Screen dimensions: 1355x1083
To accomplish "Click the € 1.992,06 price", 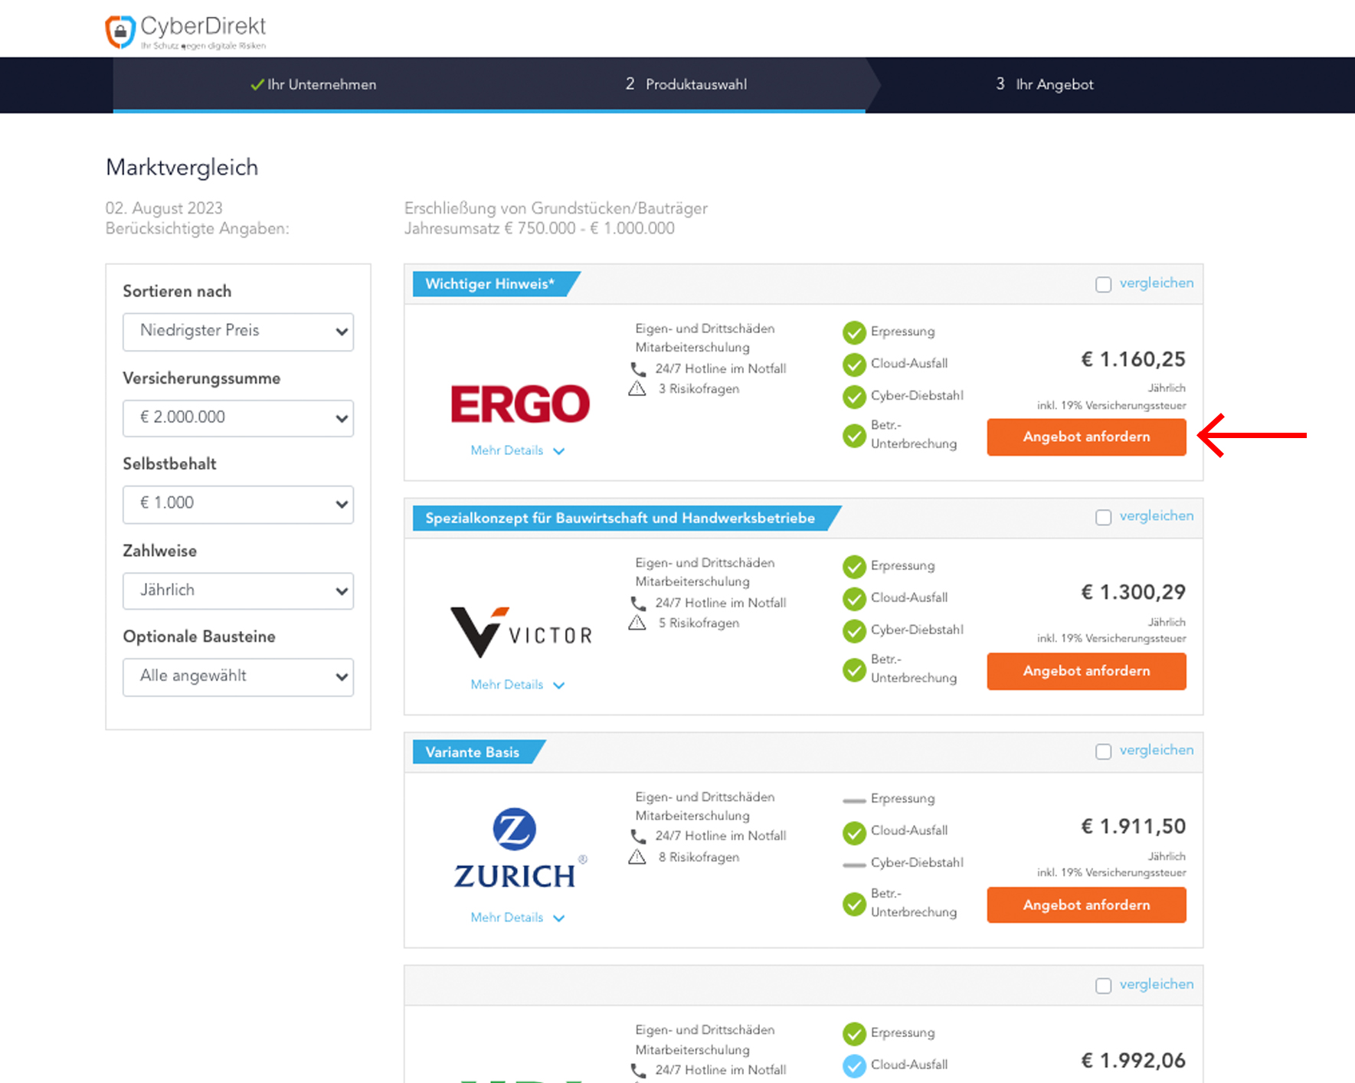I will (x=1133, y=1061).
